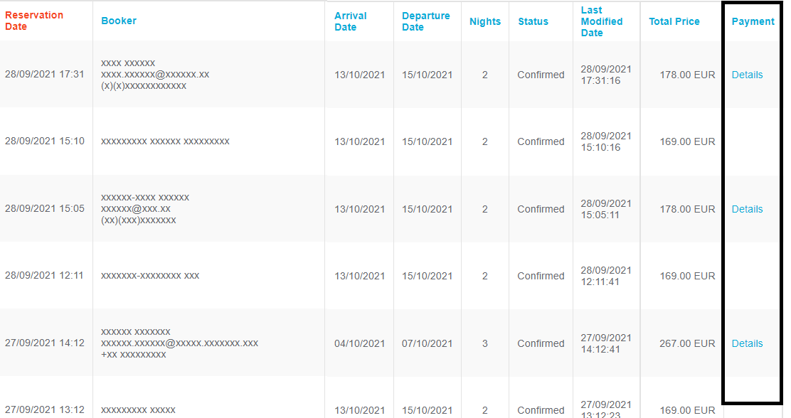
Task: Sort by Last Modified Date header
Action: tap(601, 21)
